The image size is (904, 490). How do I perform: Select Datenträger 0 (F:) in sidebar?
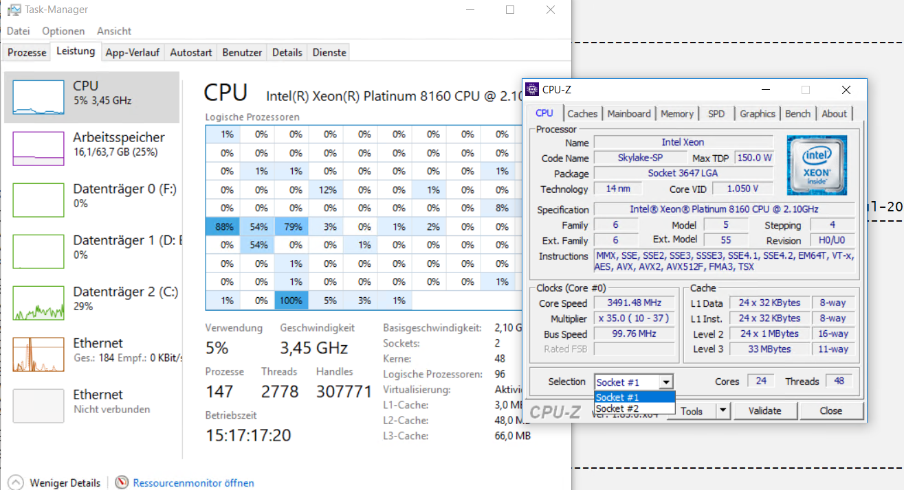tap(91, 200)
